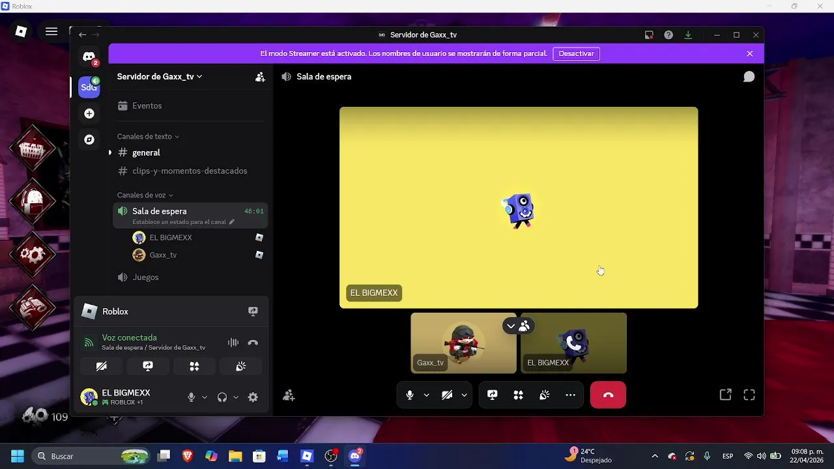Show hidden icons in system tray

[655, 456]
